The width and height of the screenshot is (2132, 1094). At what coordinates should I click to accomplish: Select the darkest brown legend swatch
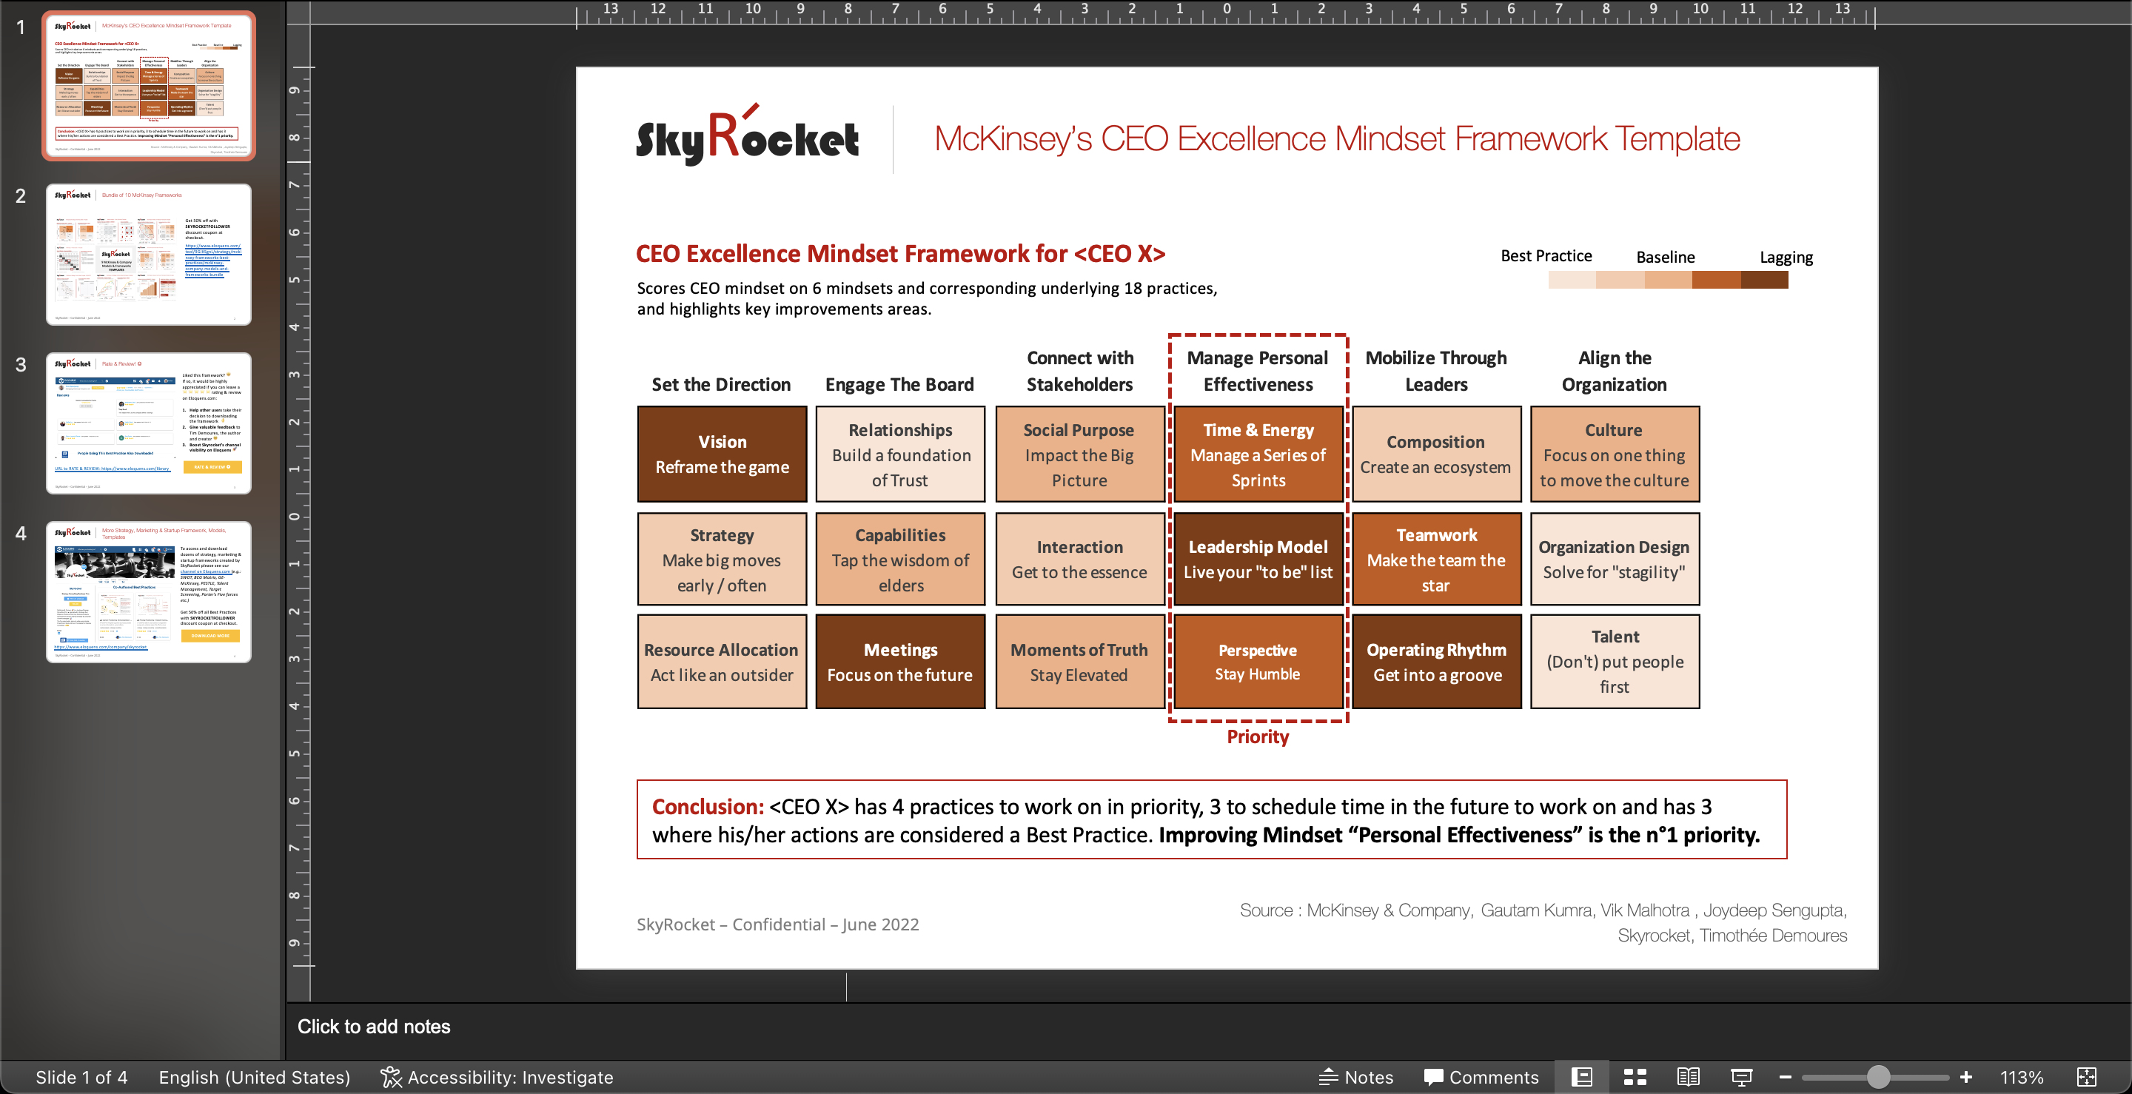click(1765, 280)
